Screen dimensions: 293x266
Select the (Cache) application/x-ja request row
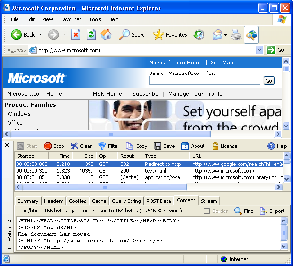(149, 177)
